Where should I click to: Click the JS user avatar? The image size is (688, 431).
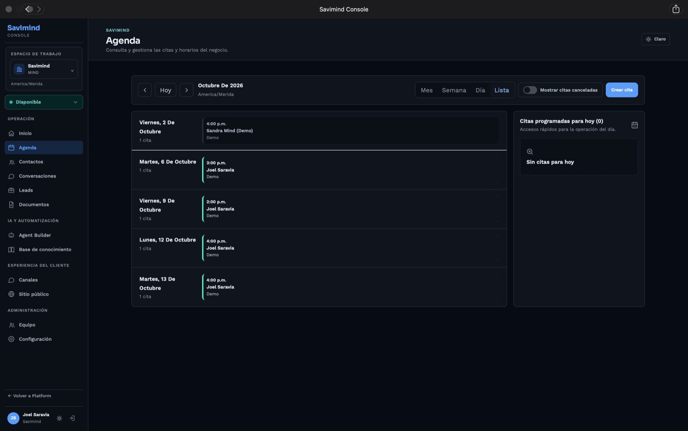tap(13, 418)
